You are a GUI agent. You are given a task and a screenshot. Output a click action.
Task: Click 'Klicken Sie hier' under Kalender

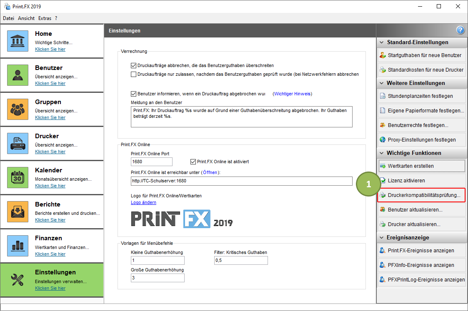tap(50, 186)
